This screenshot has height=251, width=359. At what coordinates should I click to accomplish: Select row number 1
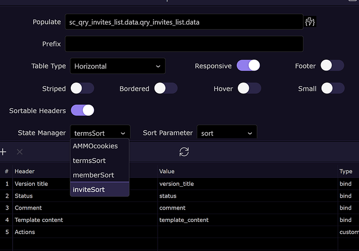[x=7, y=184]
